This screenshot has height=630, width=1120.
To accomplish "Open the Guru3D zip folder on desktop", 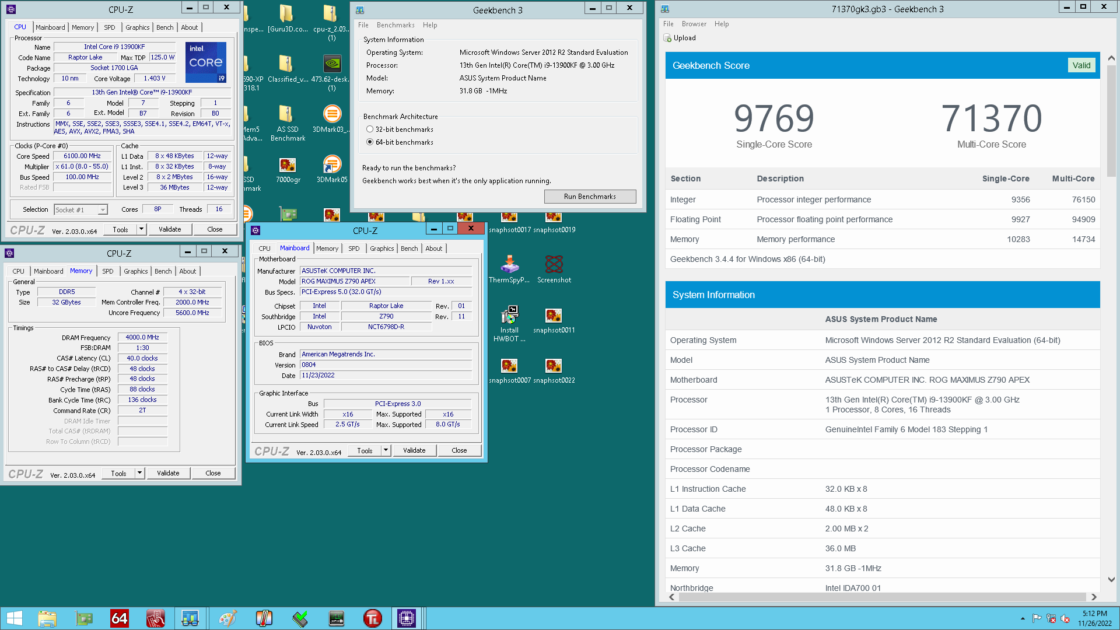I will tap(287, 18).
